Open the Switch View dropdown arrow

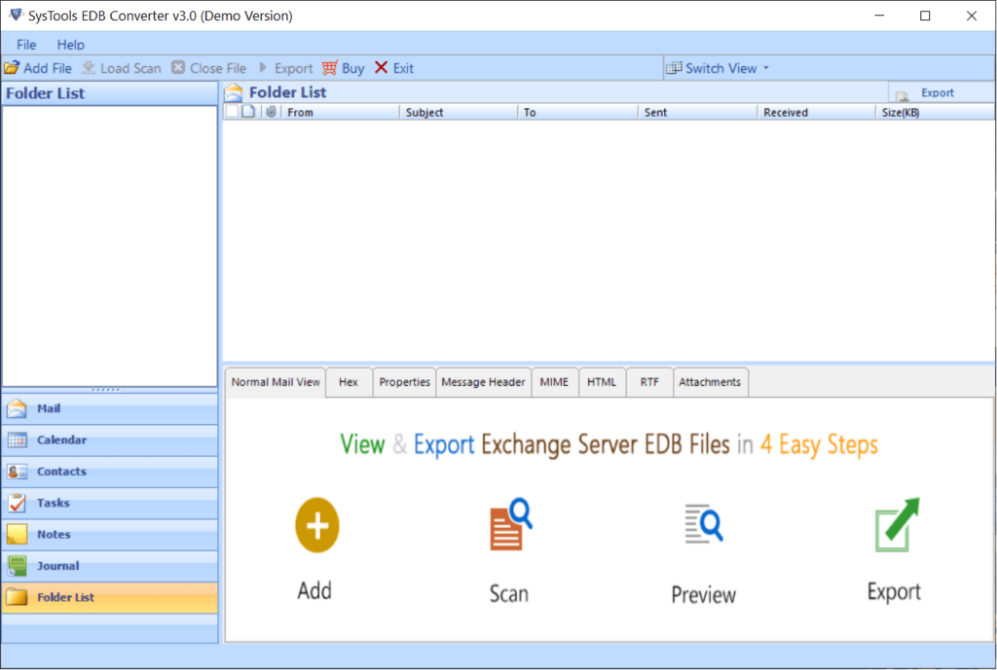[766, 68]
